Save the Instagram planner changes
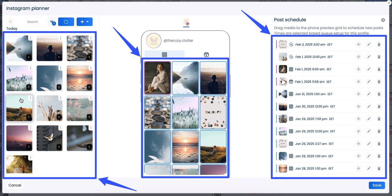Image resolution: width=392 pixels, height=196 pixels. (x=377, y=185)
